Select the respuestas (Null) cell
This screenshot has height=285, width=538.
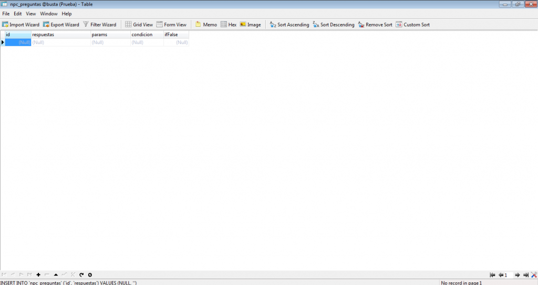[61, 42]
